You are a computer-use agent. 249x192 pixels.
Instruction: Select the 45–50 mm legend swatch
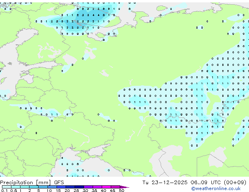[x=115, y=187]
